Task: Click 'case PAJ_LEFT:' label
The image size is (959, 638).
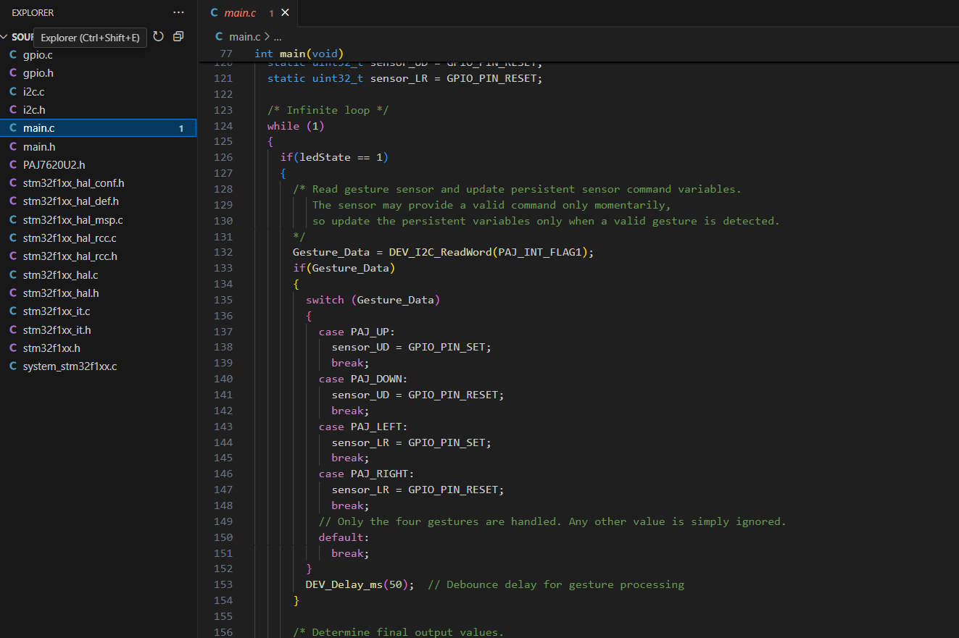Action: point(363,427)
